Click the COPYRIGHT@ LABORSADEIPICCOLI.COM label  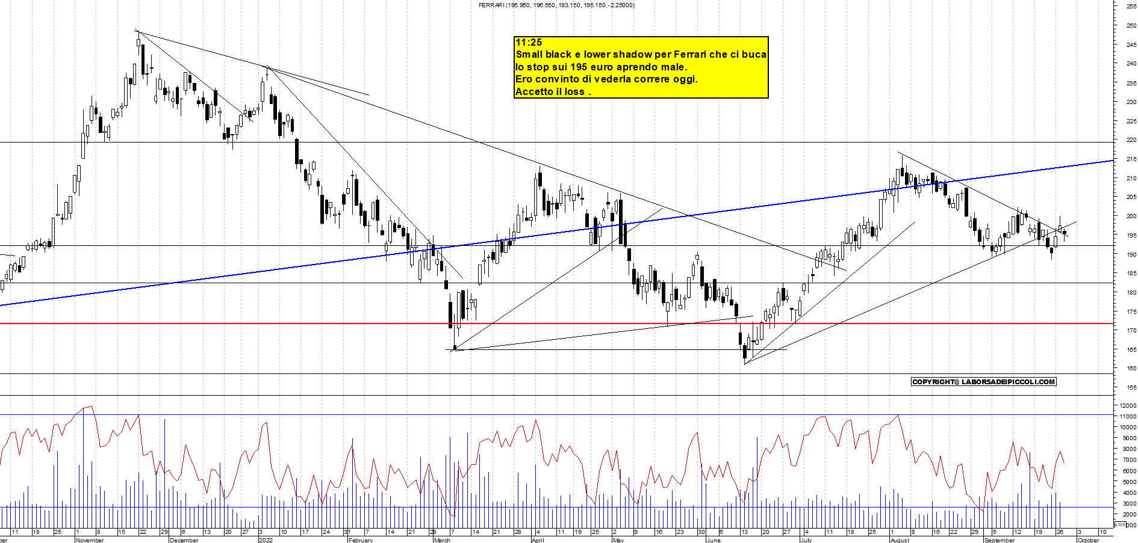click(x=984, y=382)
